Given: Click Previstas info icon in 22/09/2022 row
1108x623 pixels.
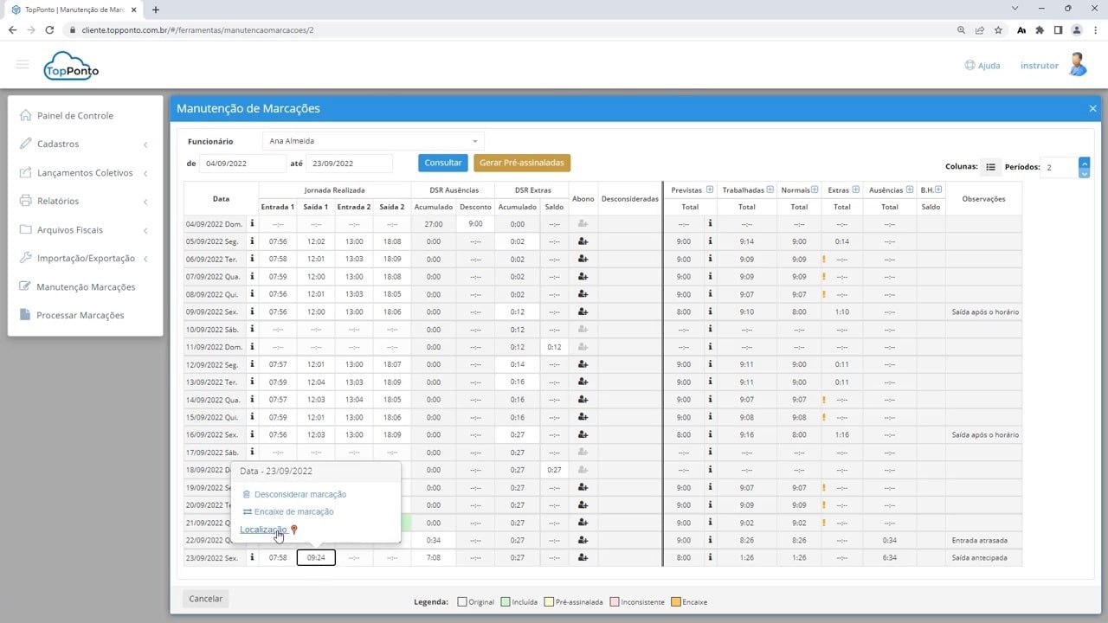Looking at the screenshot, I should coord(710,540).
